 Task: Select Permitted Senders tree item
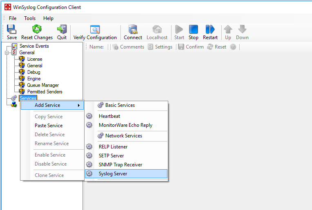(45, 92)
